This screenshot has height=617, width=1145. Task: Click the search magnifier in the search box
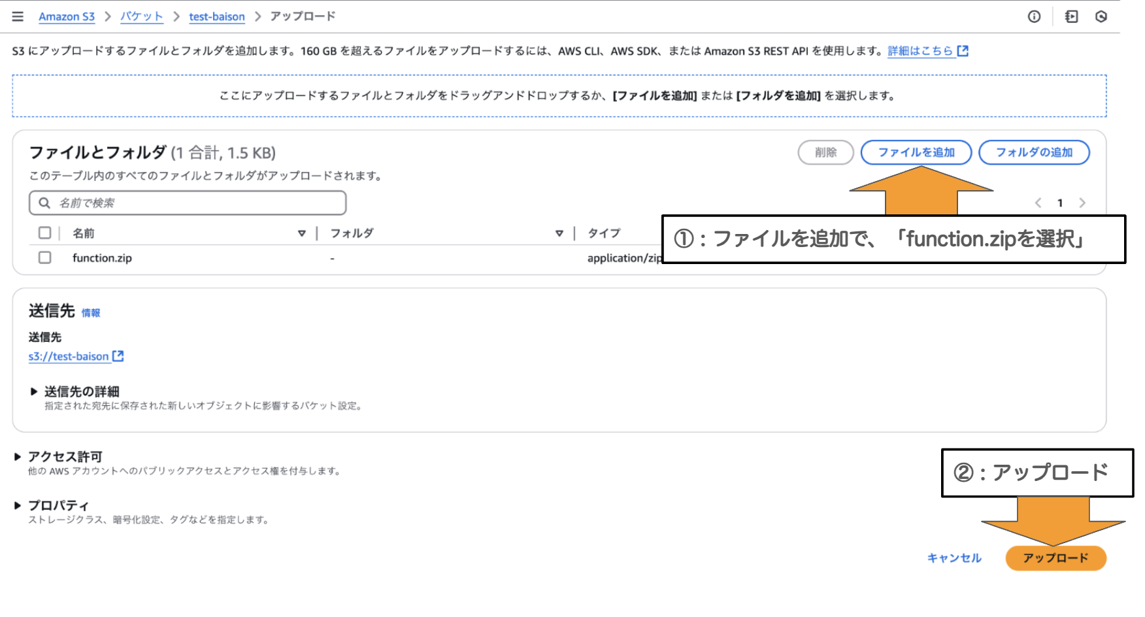coord(44,203)
